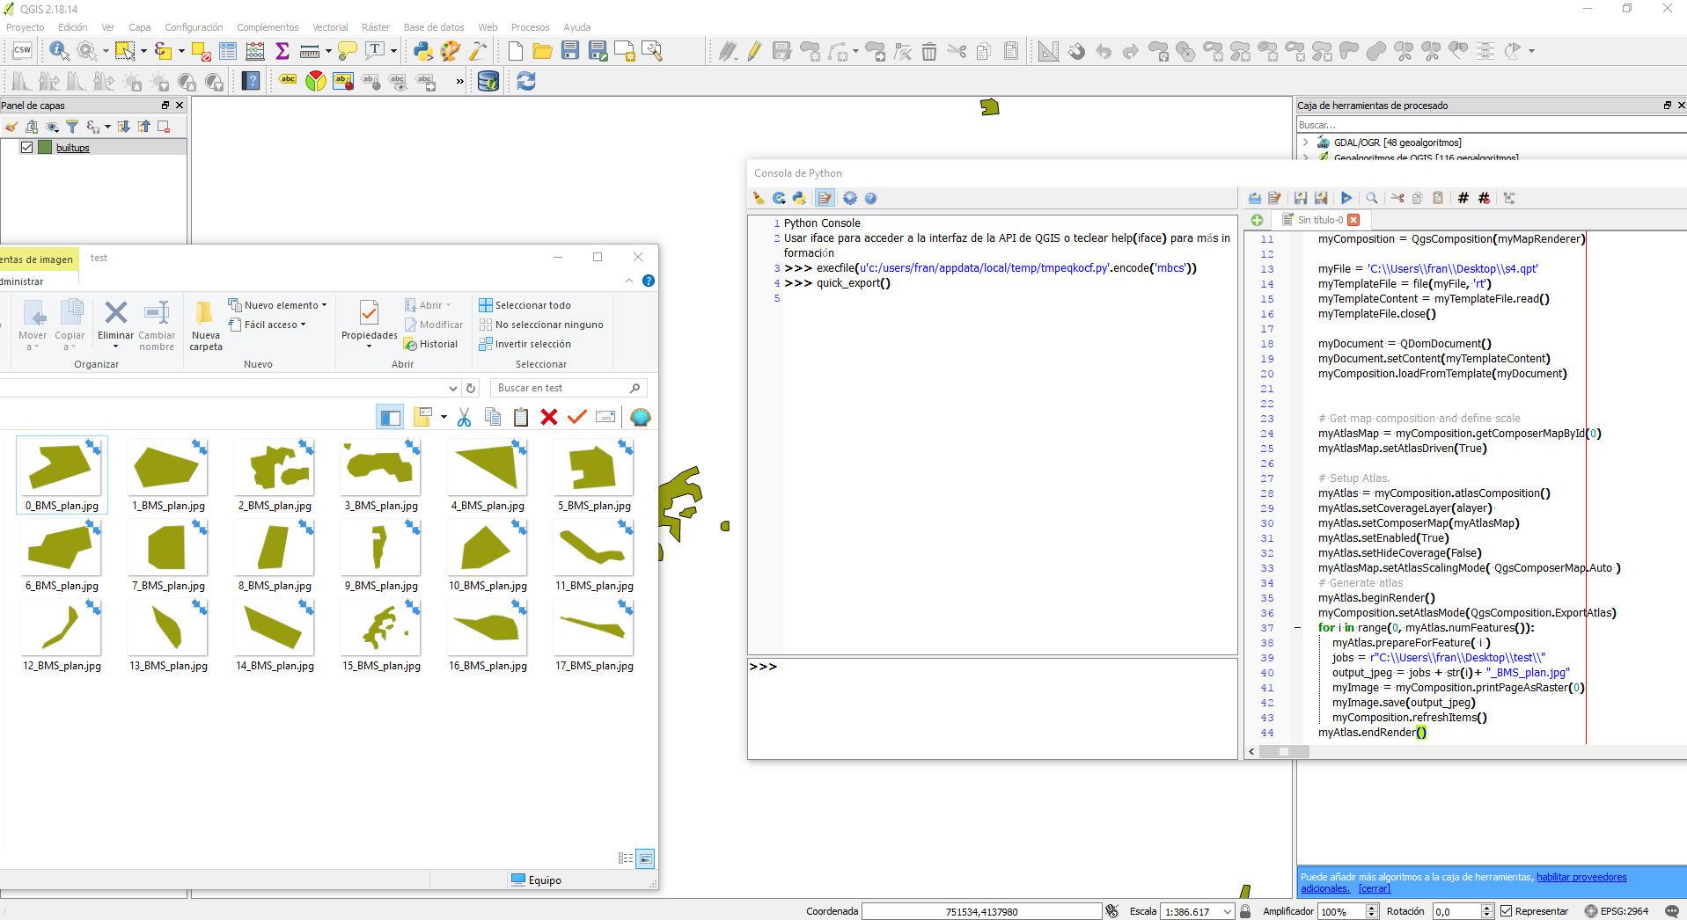Click the layer labeling abc icon
Screen dimensions: 1687x920
288,81
